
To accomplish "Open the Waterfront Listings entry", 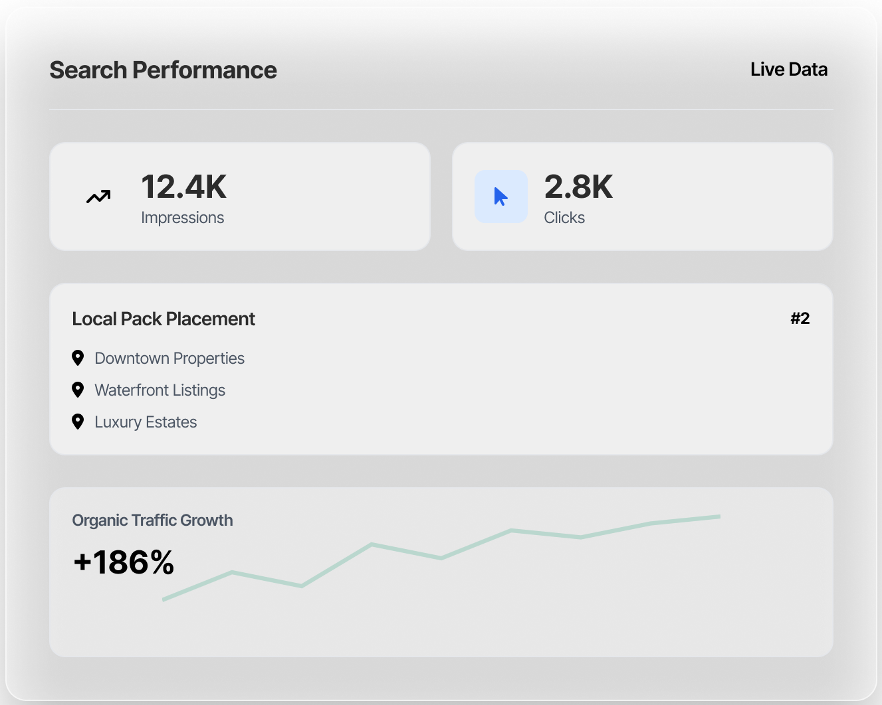I will click(x=160, y=390).
